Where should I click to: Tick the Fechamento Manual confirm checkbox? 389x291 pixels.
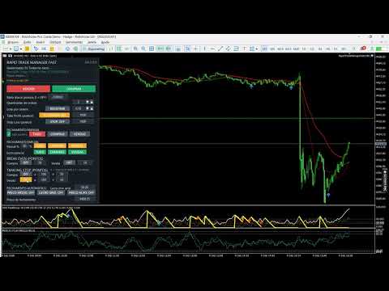(x=9, y=134)
